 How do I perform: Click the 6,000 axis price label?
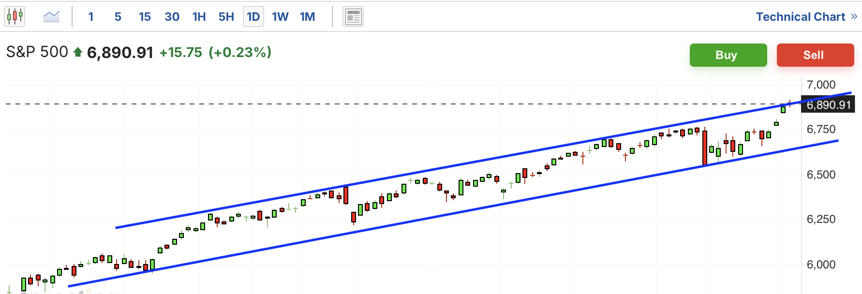coord(821,265)
